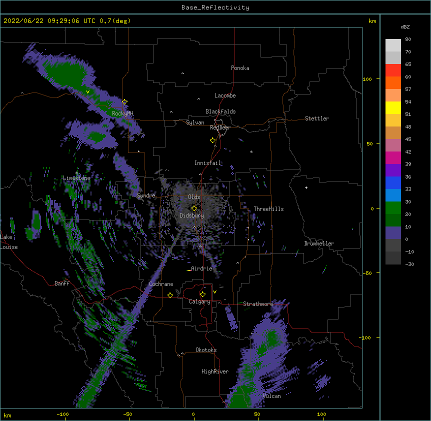The height and width of the screenshot is (421, 431).
Task: Click the Limestone label
Action: [x=76, y=178]
